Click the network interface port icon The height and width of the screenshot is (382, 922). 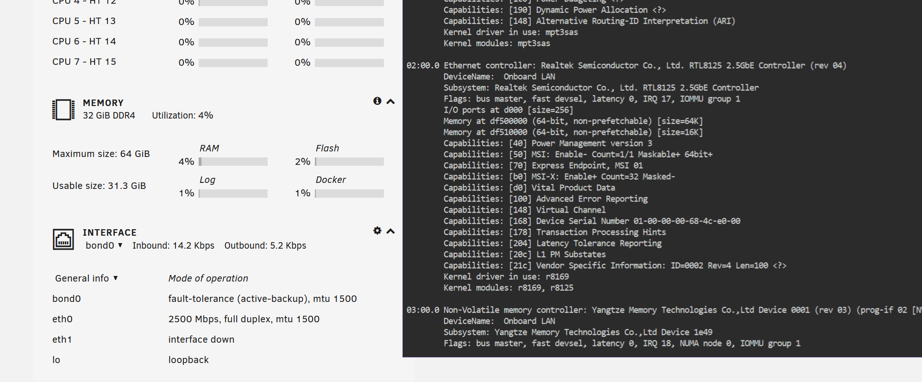coord(63,239)
